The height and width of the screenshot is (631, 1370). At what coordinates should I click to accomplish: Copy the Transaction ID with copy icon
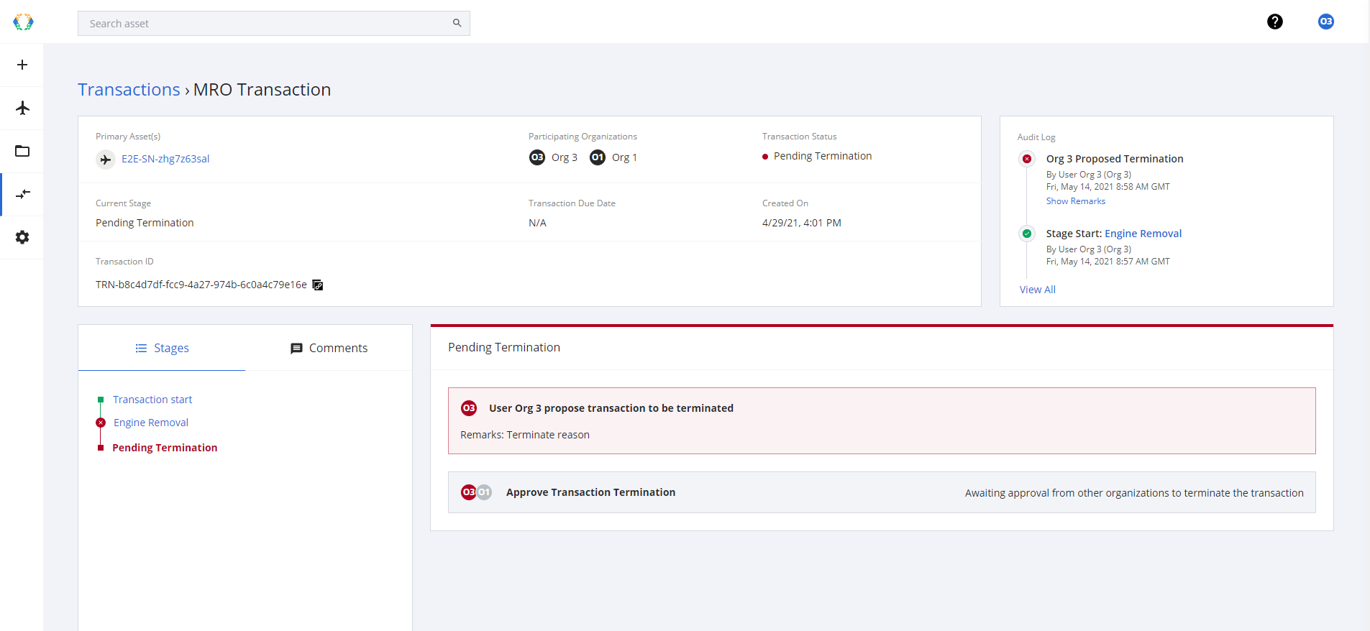tap(318, 285)
